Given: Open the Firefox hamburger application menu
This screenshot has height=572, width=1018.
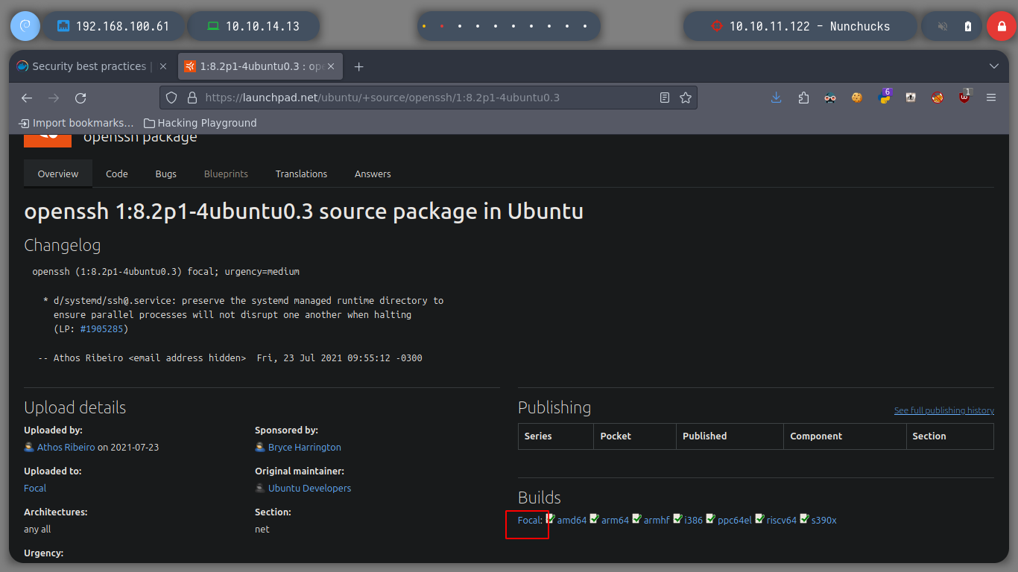Looking at the screenshot, I should (991, 98).
